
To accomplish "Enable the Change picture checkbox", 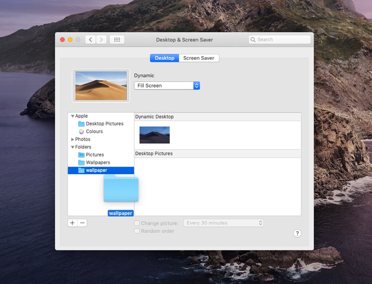I will click(137, 223).
